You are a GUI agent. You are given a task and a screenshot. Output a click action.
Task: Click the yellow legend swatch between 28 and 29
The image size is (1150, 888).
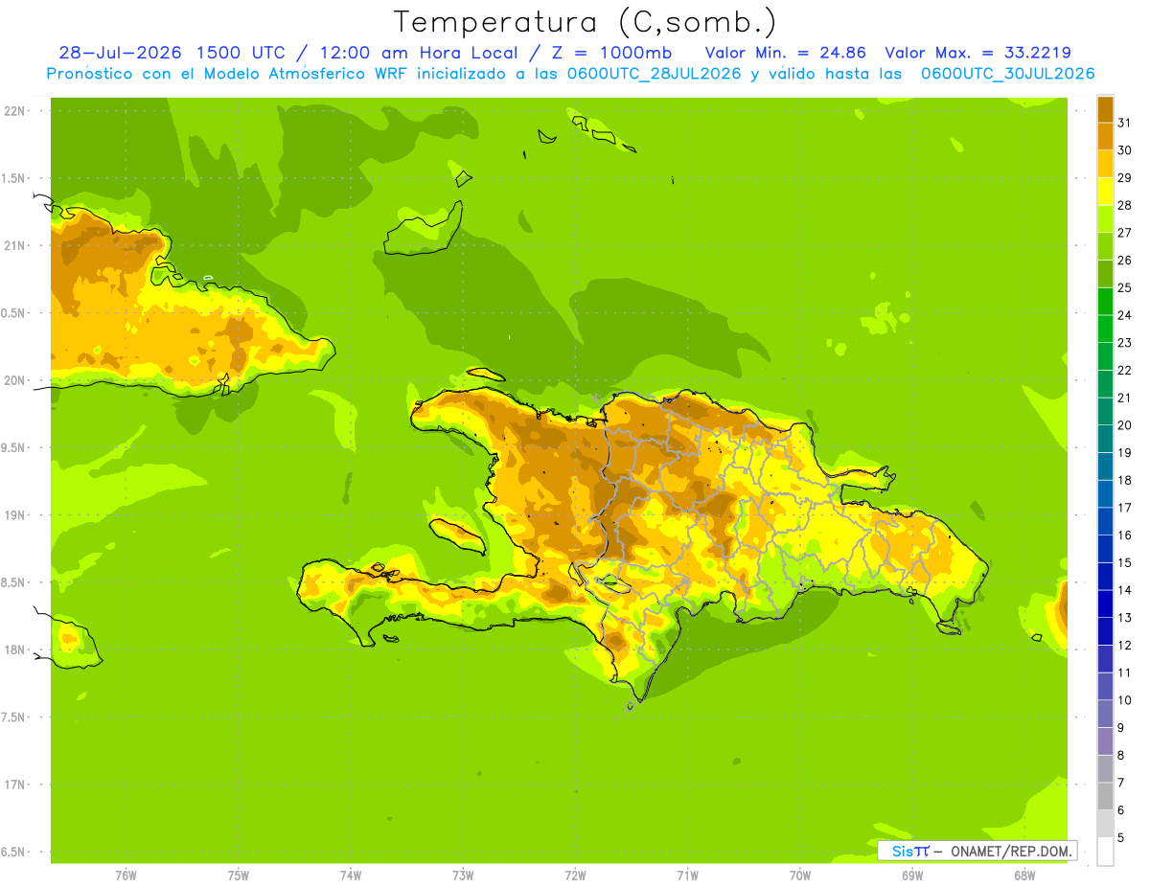[1105, 192]
